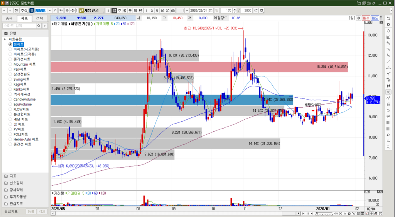Select the Renko차트 chart type option
This screenshot has width=395, height=217.
pyautogui.click(x=10, y=89)
